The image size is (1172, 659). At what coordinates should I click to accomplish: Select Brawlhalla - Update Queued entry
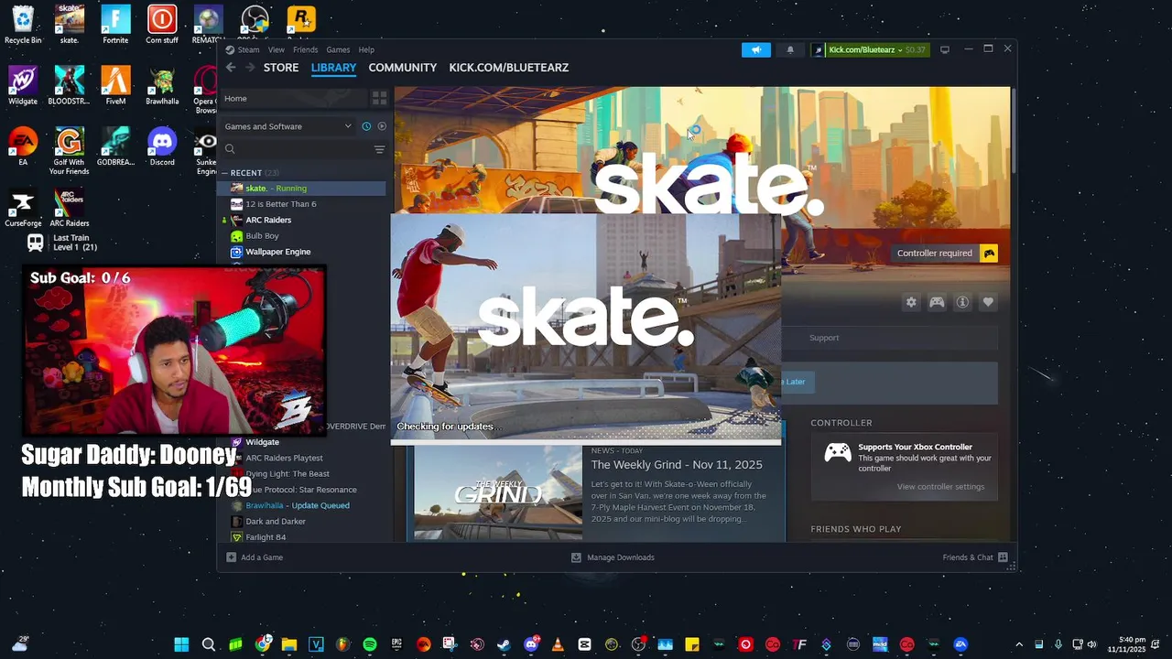tap(301, 505)
